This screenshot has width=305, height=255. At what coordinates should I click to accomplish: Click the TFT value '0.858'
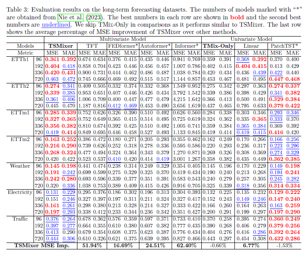click(84, 66)
